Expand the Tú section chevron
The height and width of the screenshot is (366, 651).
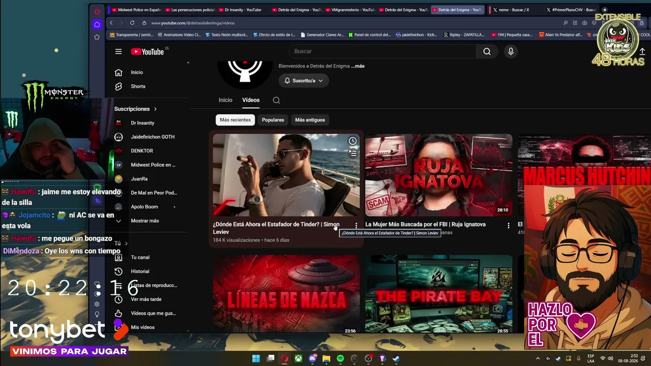click(x=126, y=243)
